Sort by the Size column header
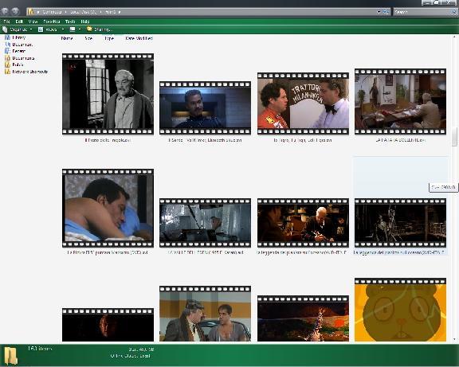The width and height of the screenshot is (459, 367). (x=88, y=38)
